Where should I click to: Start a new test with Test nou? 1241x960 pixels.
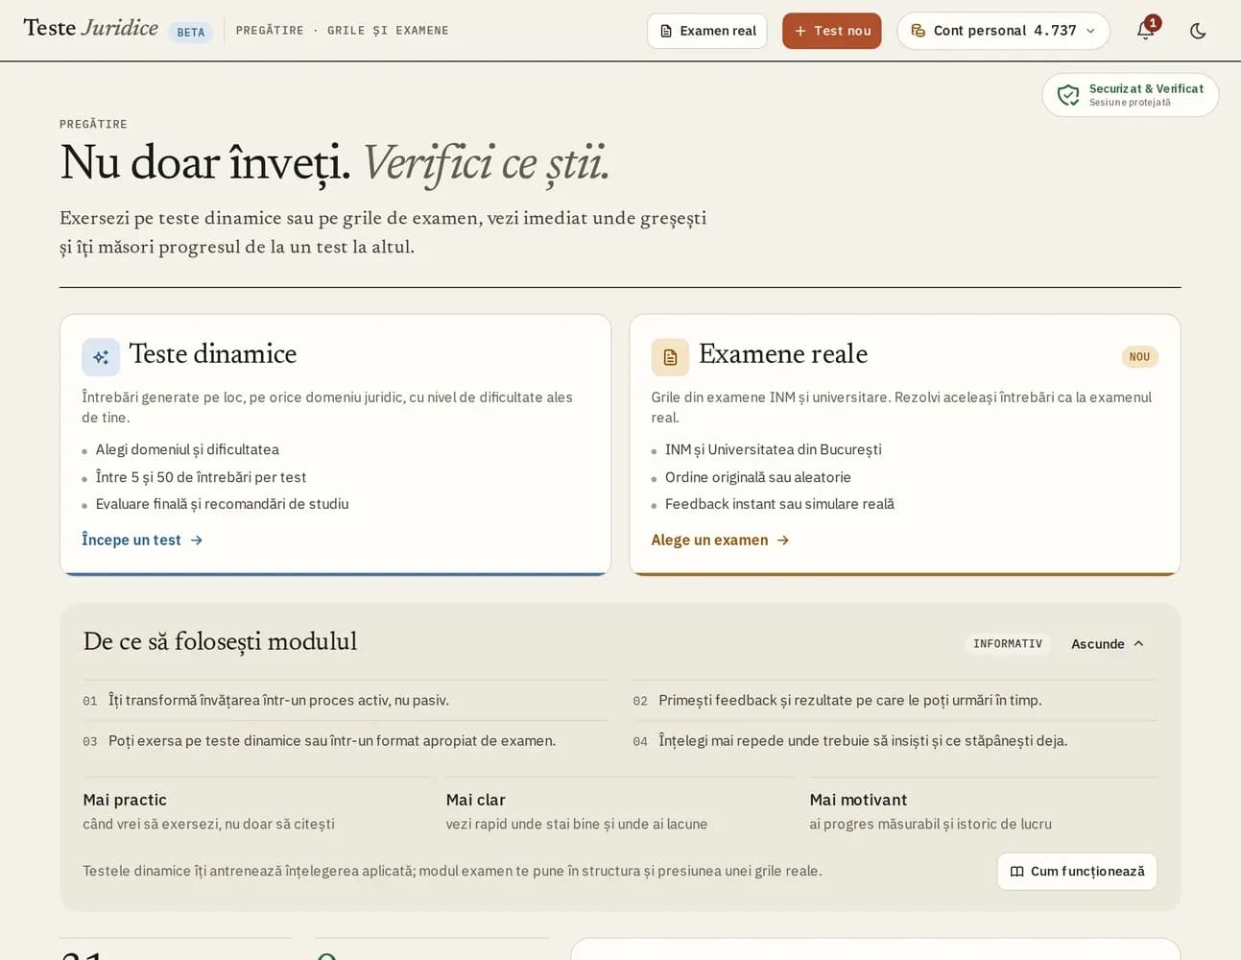[x=831, y=31]
